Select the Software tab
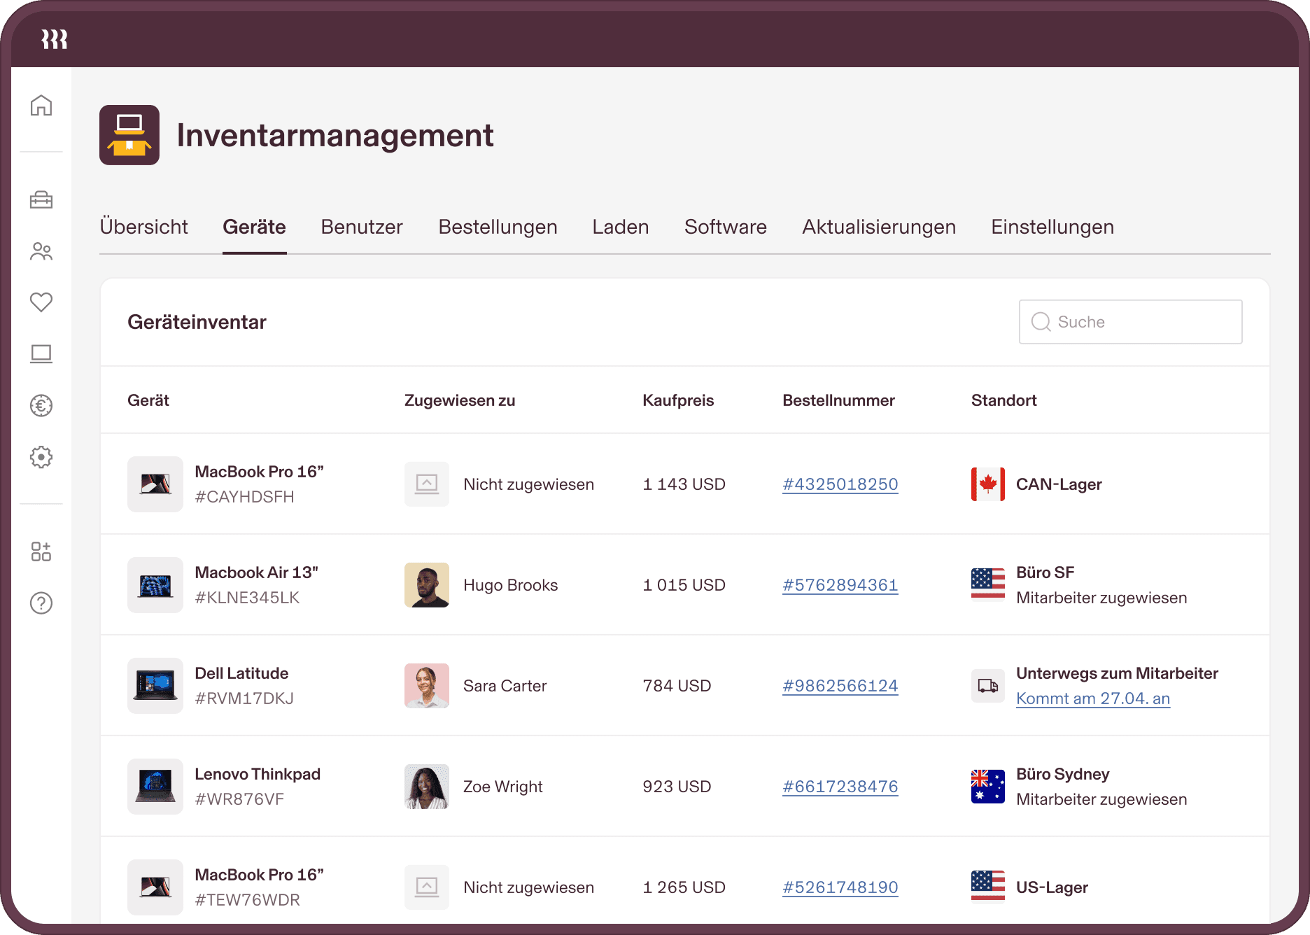Viewport: 1310px width, 935px height. click(x=725, y=227)
